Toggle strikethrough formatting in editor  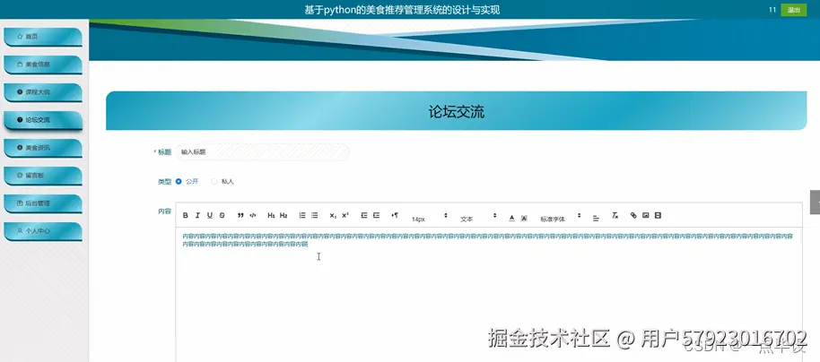pos(222,215)
